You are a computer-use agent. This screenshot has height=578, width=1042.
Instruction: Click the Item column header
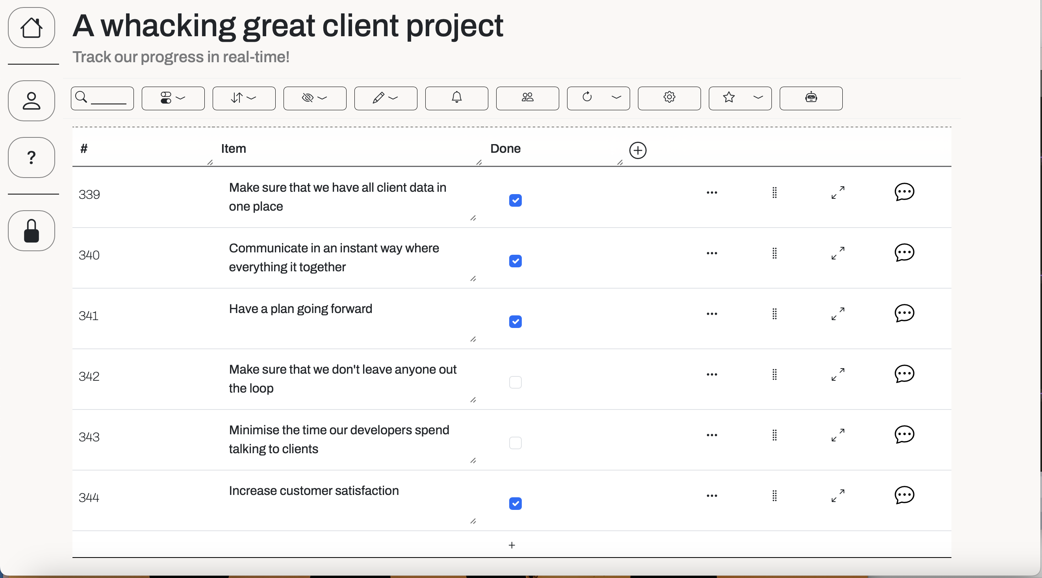point(234,148)
